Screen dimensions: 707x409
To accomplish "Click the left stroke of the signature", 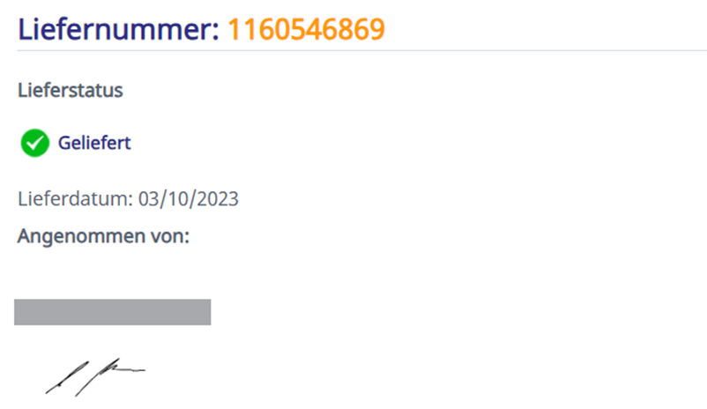I will click(x=67, y=377).
